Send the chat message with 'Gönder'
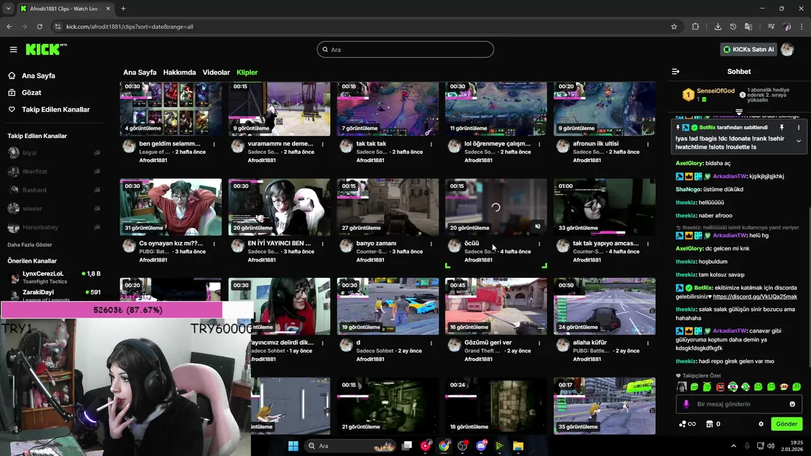Image resolution: width=811 pixels, height=456 pixels. point(786,424)
